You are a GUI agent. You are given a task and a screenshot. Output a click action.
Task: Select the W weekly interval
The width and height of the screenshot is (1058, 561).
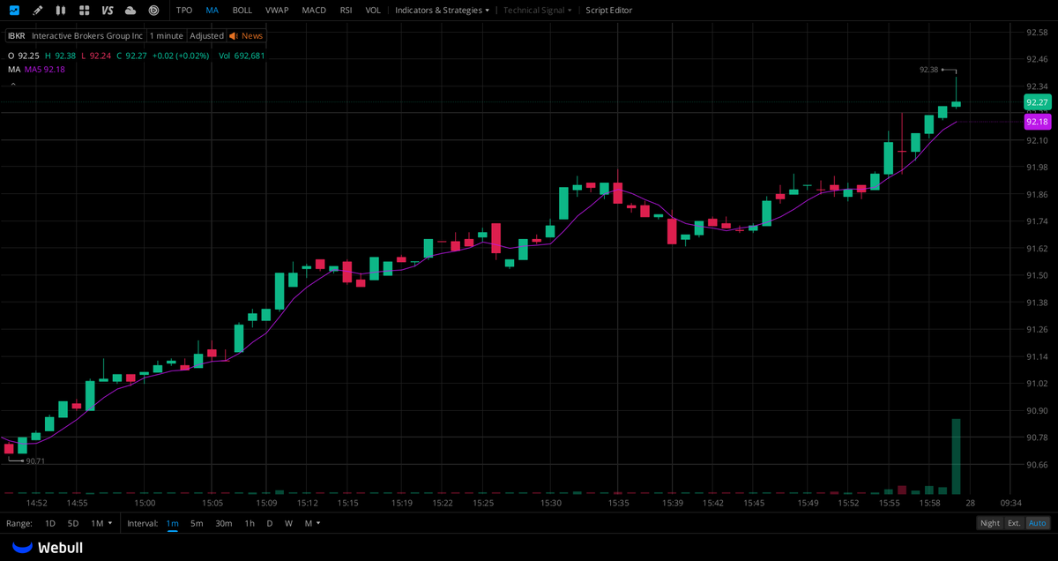[288, 523]
